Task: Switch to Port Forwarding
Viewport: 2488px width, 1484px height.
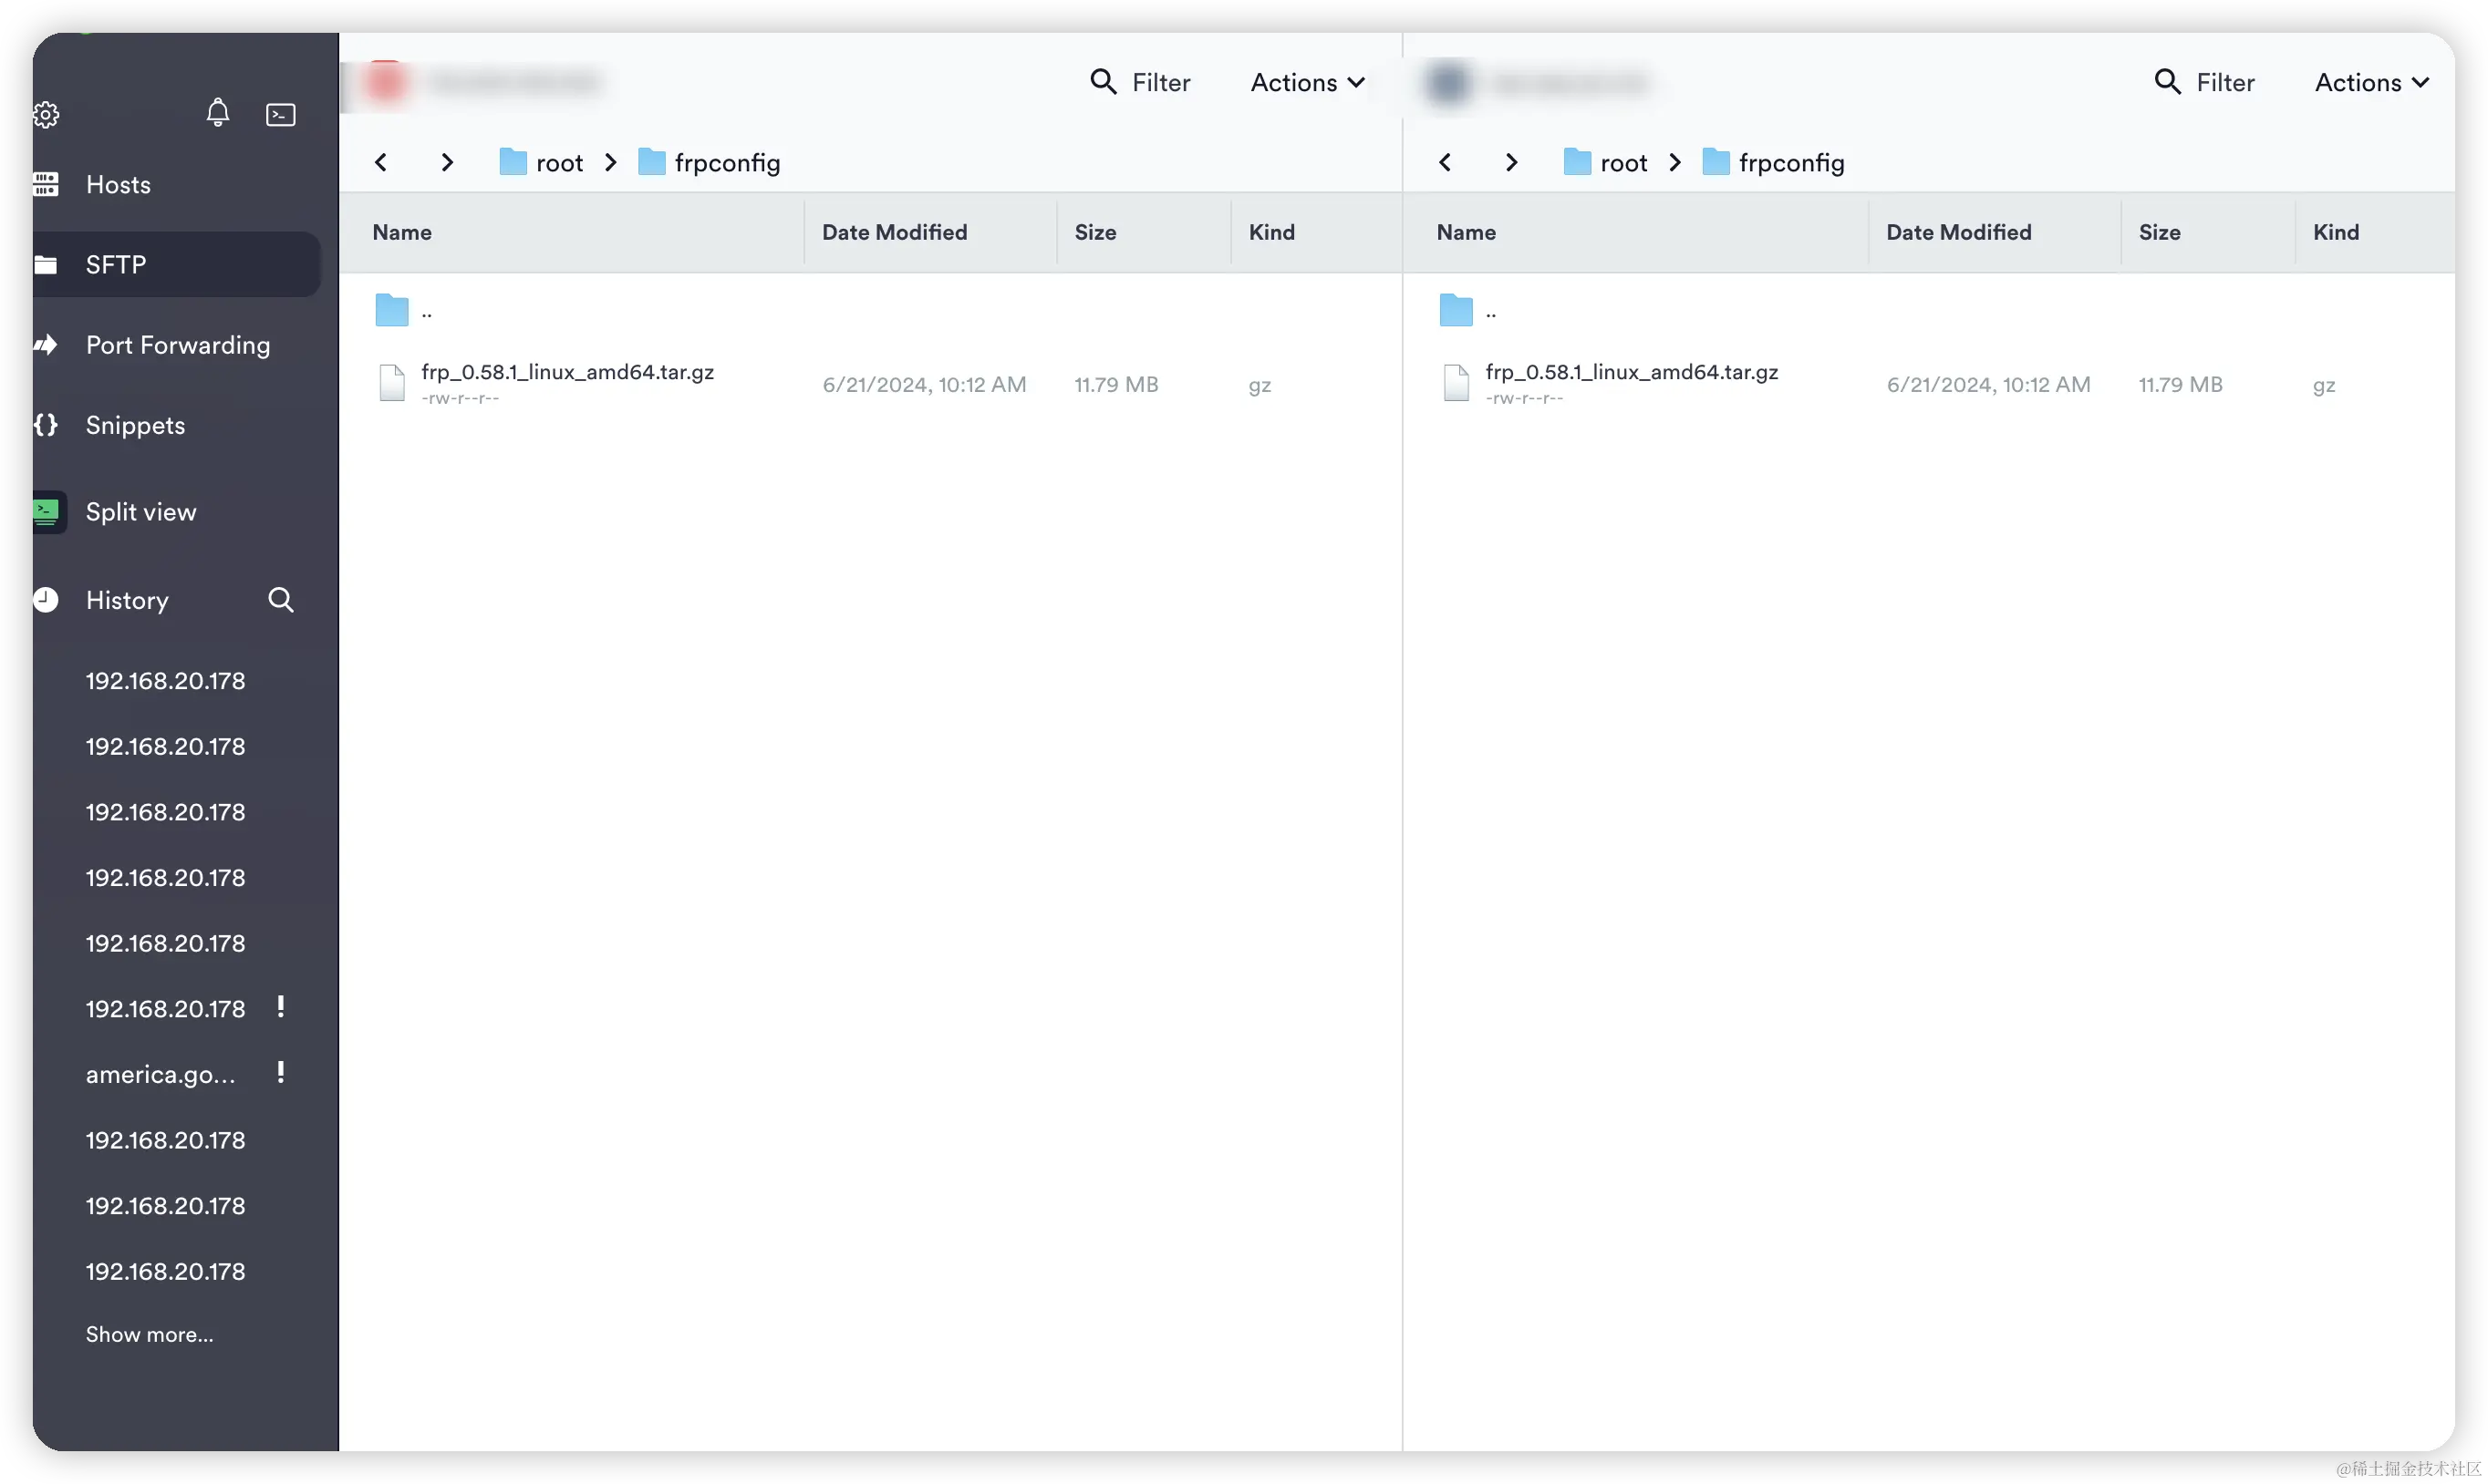Action: pyautogui.click(x=177, y=345)
